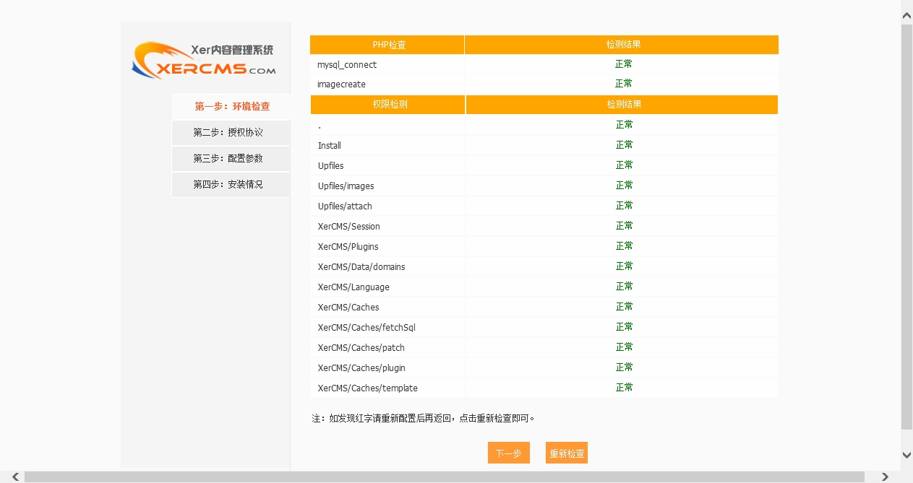
Task: Click the 检测结果 header beside PHP检查
Action: [622, 45]
